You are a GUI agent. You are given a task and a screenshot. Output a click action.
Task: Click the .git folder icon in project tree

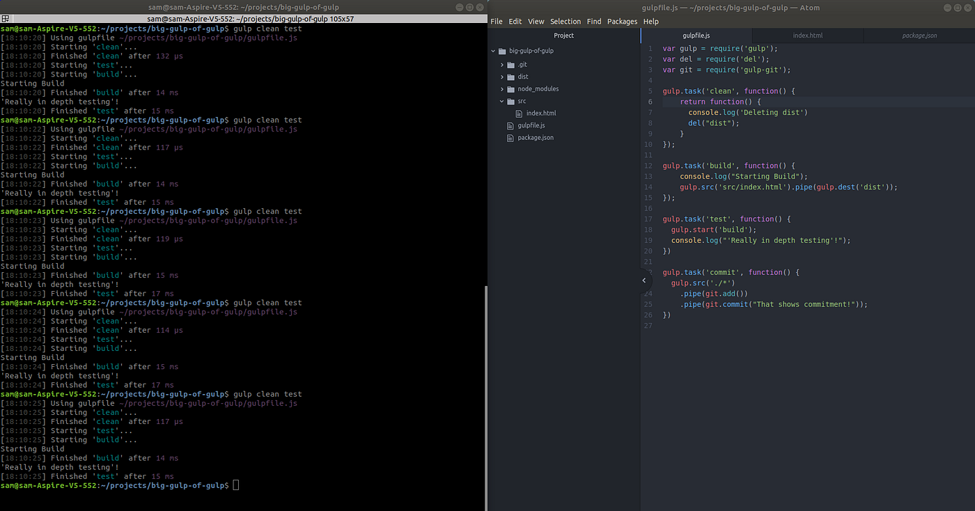511,64
